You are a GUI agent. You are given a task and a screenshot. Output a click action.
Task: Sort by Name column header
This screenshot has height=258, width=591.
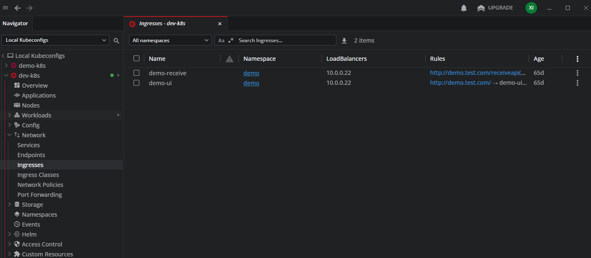(x=157, y=59)
